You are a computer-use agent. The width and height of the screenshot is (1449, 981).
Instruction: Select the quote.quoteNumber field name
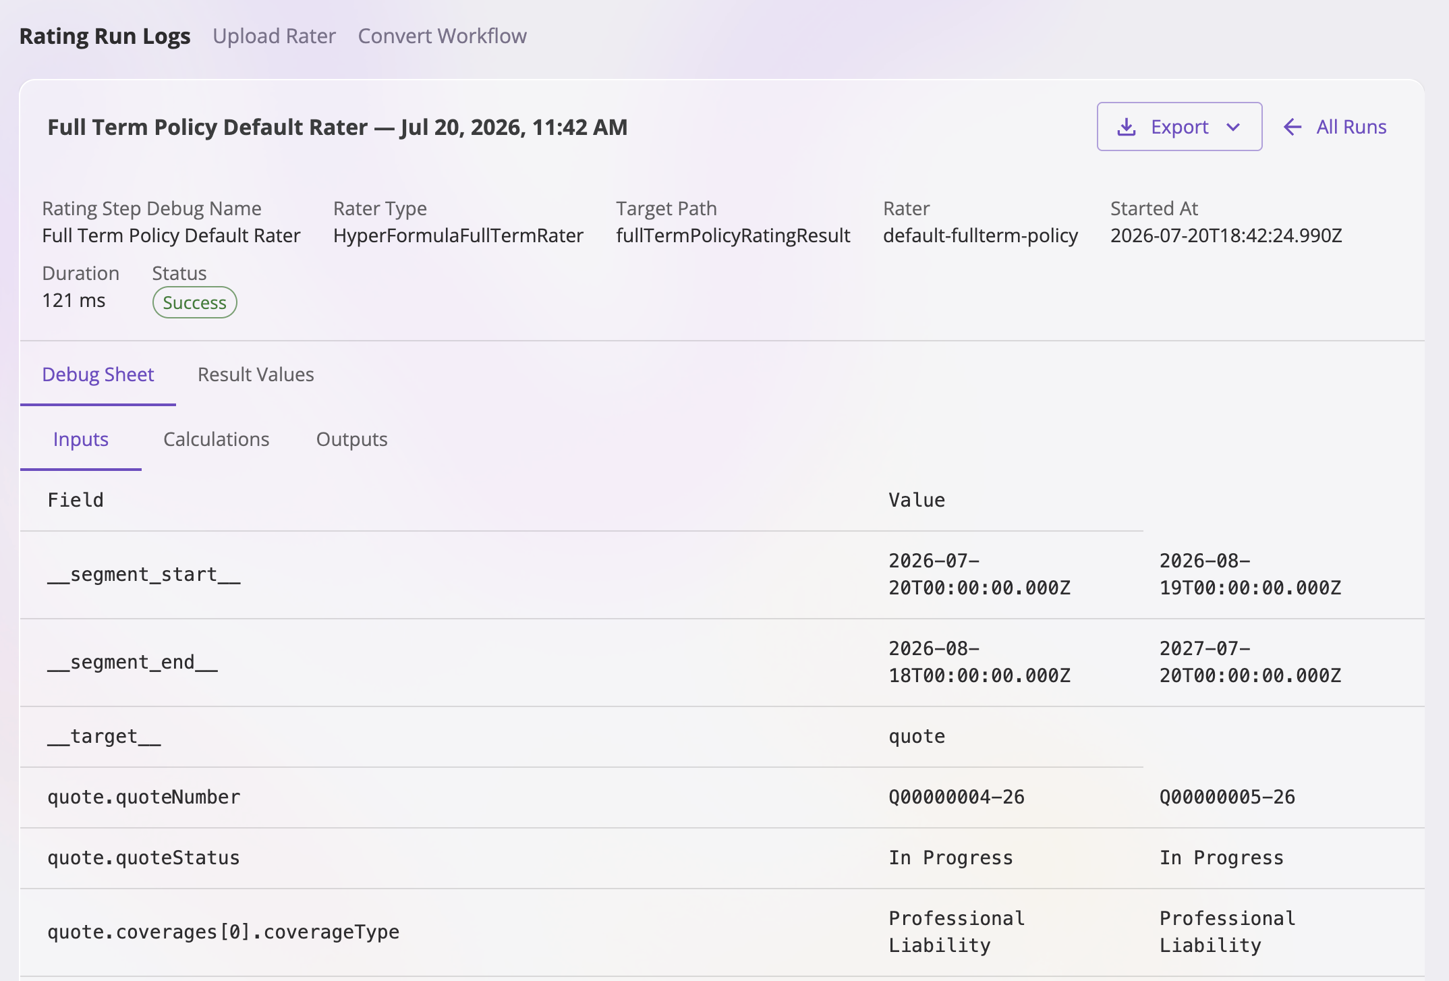point(144,797)
